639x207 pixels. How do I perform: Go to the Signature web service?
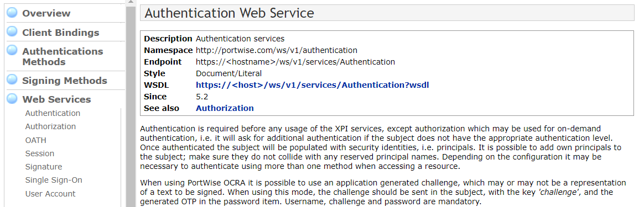(x=44, y=167)
